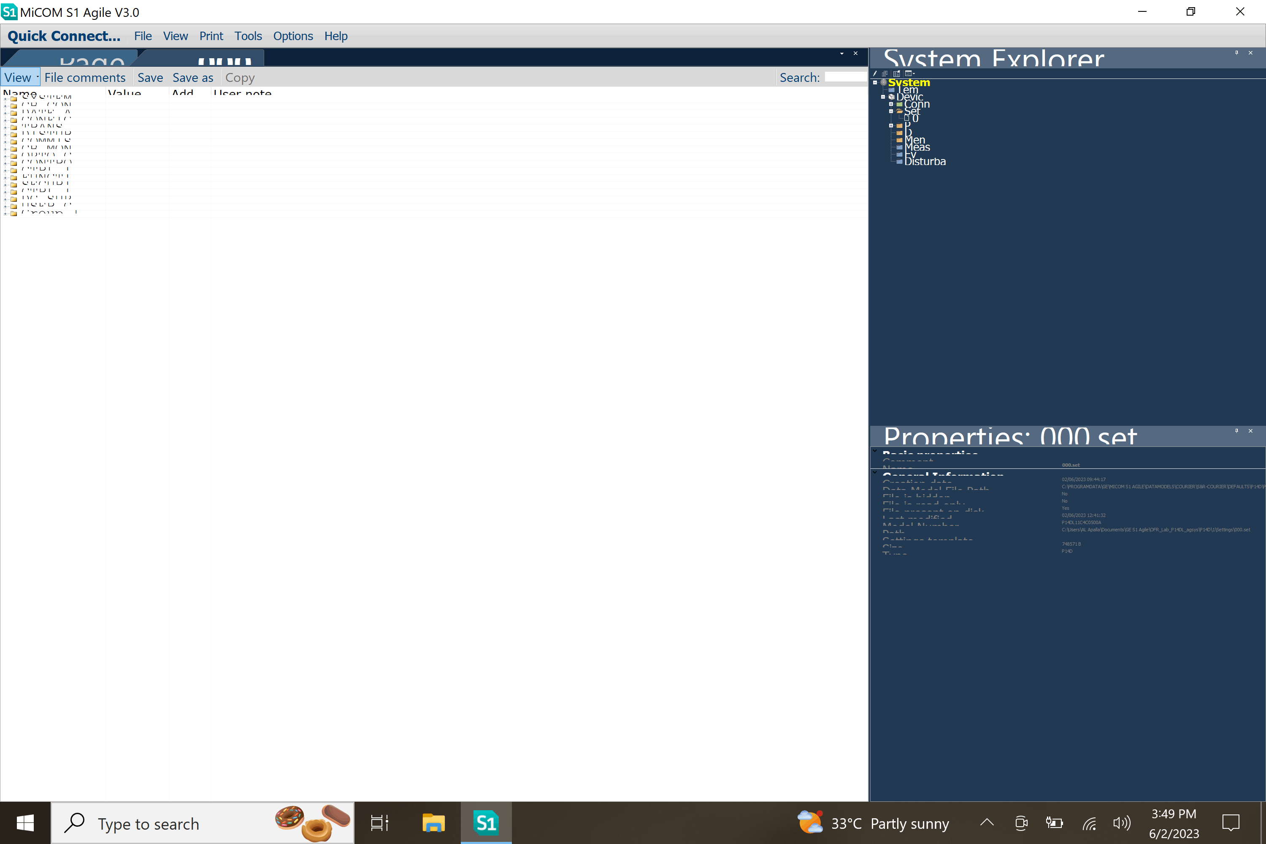Select the System root label

click(909, 82)
